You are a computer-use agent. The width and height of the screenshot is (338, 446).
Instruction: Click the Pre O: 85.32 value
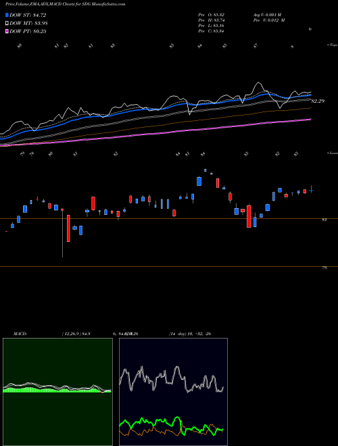[x=212, y=14]
